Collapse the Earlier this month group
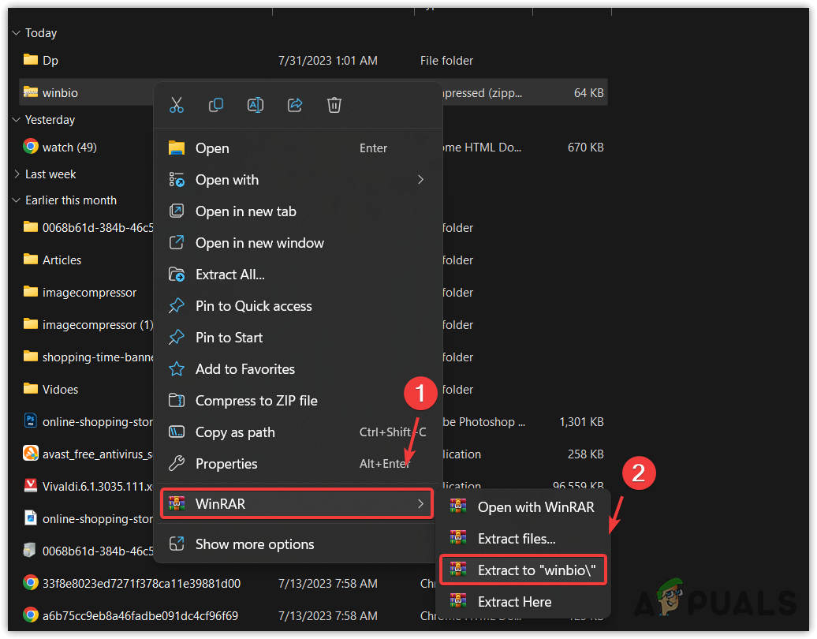 click(x=17, y=200)
